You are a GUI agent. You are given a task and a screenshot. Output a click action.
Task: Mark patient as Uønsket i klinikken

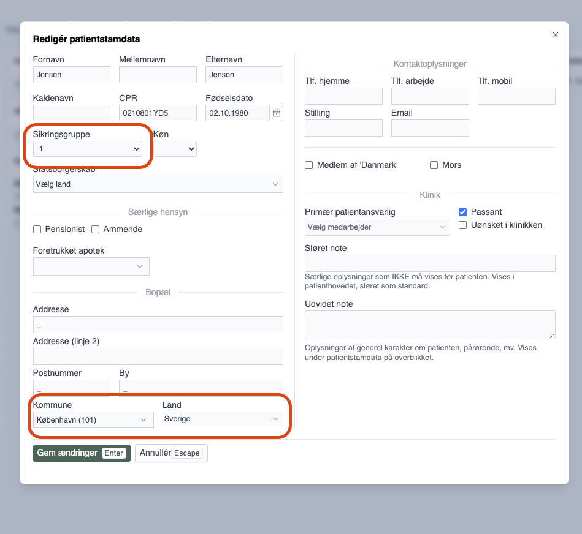click(x=463, y=225)
